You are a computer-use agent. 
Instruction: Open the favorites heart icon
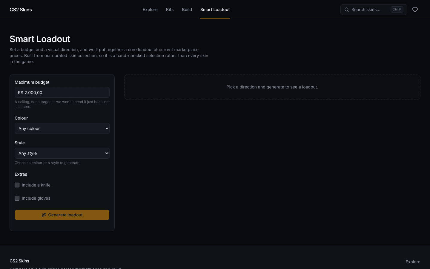(415, 10)
